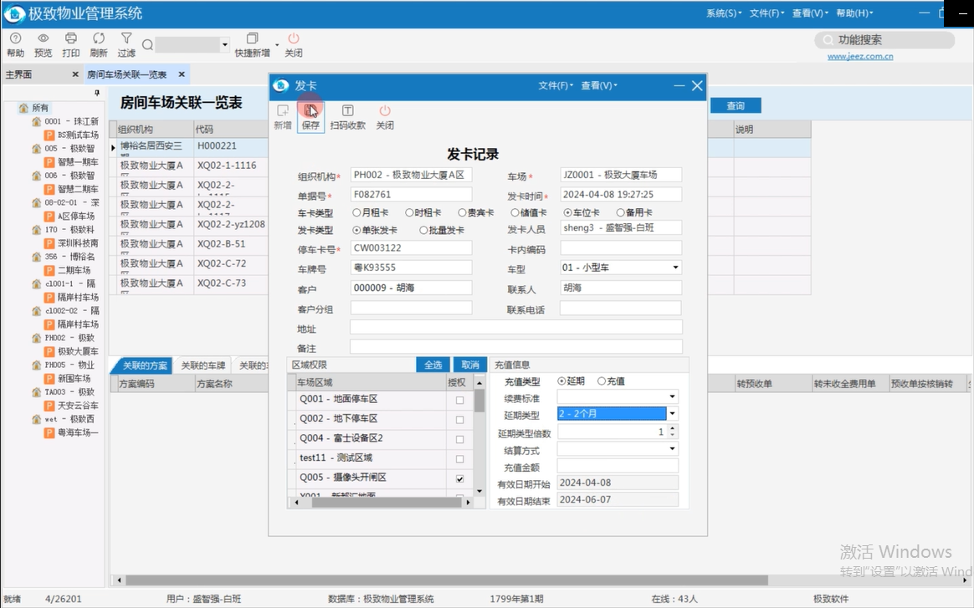The image size is (974, 608).
Task: Open the 结算方式 settlement dropdown
Action: pyautogui.click(x=673, y=449)
